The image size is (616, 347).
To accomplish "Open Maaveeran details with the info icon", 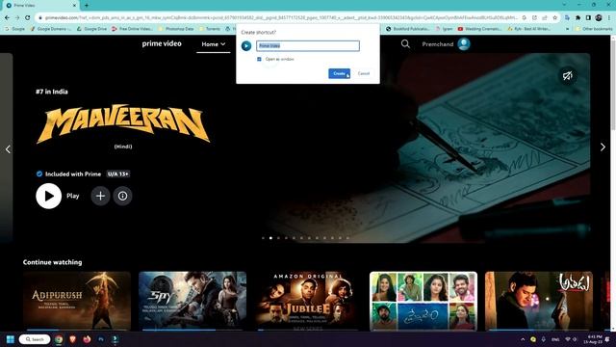I will point(122,196).
